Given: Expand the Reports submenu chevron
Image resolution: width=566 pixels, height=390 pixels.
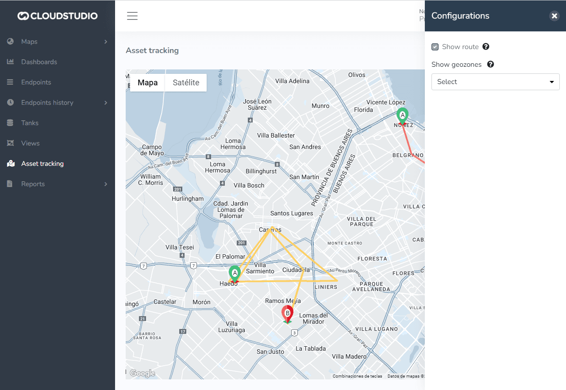Looking at the screenshot, I should [x=106, y=184].
